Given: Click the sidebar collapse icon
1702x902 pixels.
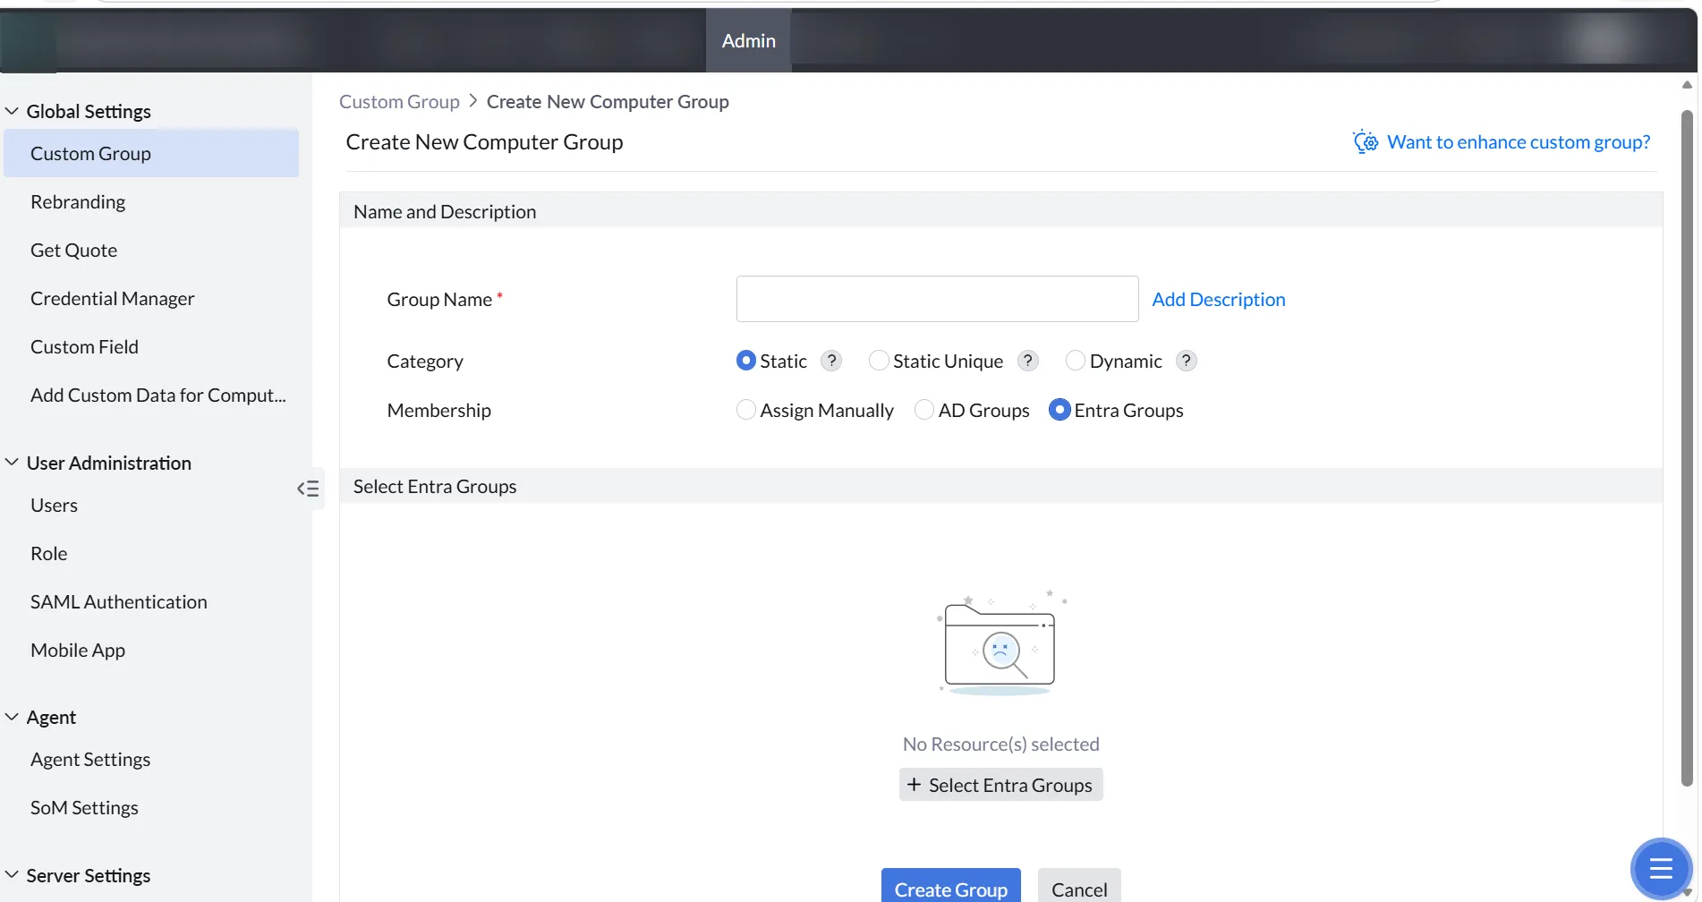Looking at the screenshot, I should [308, 489].
